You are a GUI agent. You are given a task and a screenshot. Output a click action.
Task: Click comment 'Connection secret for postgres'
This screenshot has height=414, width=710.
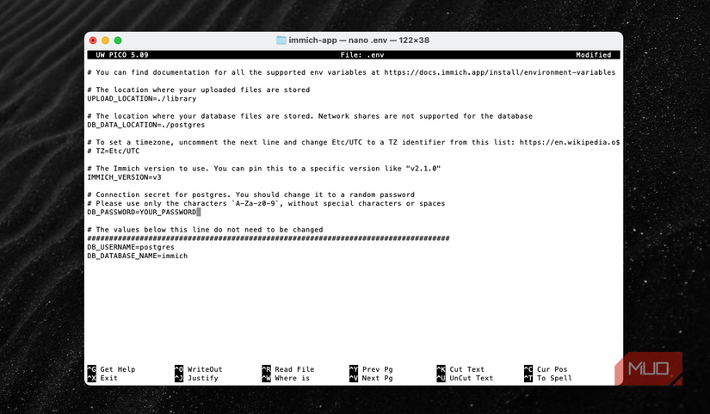[x=250, y=195]
